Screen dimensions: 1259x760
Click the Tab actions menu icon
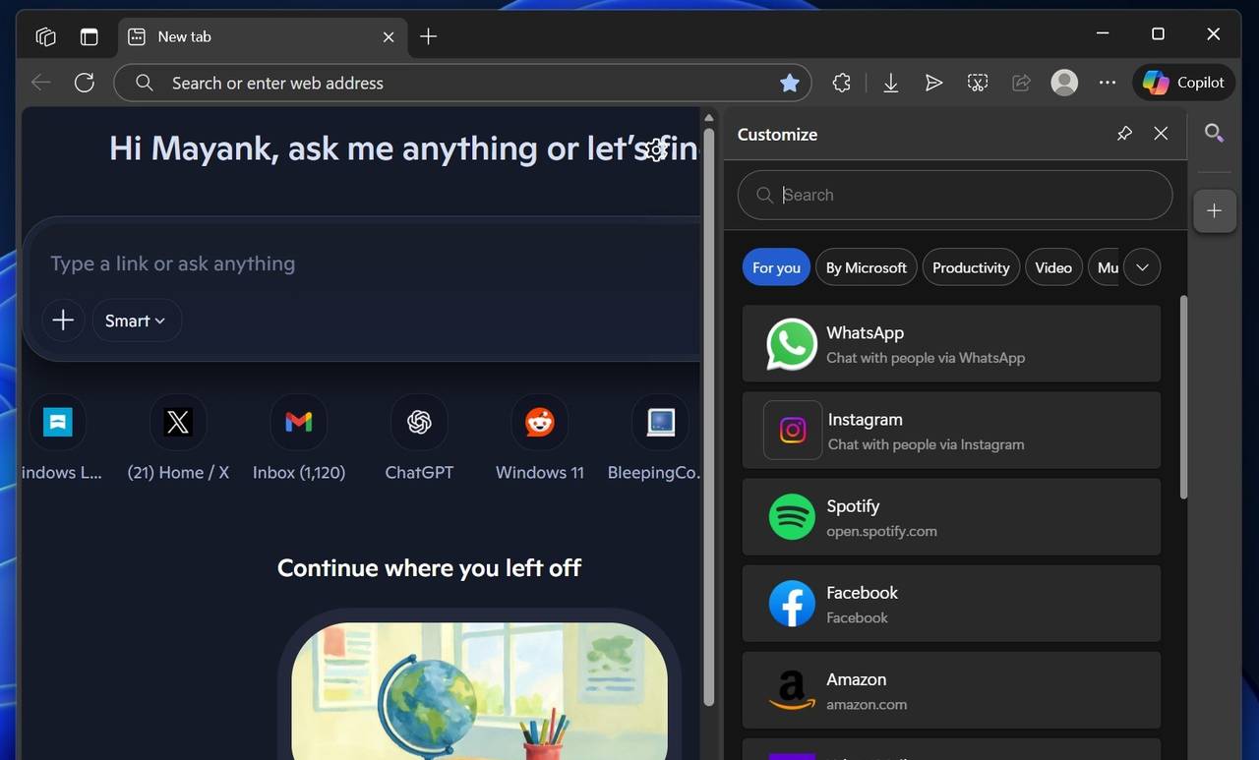[x=89, y=36]
